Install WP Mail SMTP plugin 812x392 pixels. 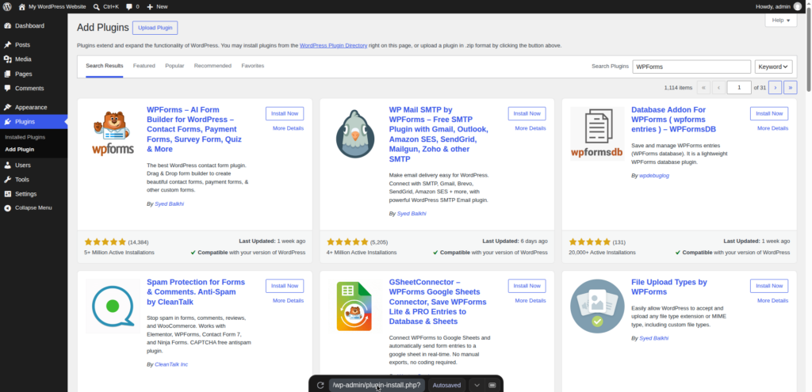[x=527, y=114]
